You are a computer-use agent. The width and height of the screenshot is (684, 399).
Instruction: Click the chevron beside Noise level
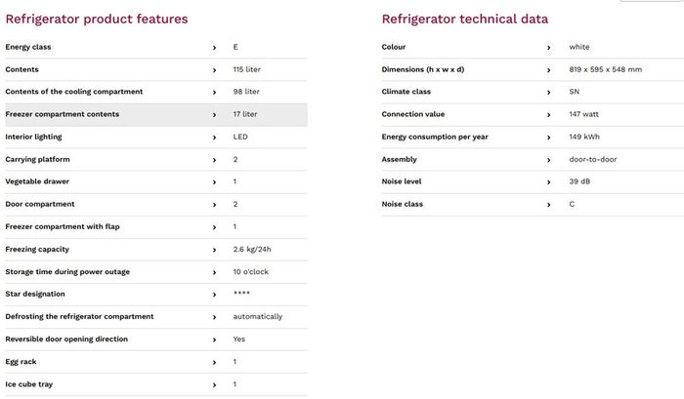(549, 182)
